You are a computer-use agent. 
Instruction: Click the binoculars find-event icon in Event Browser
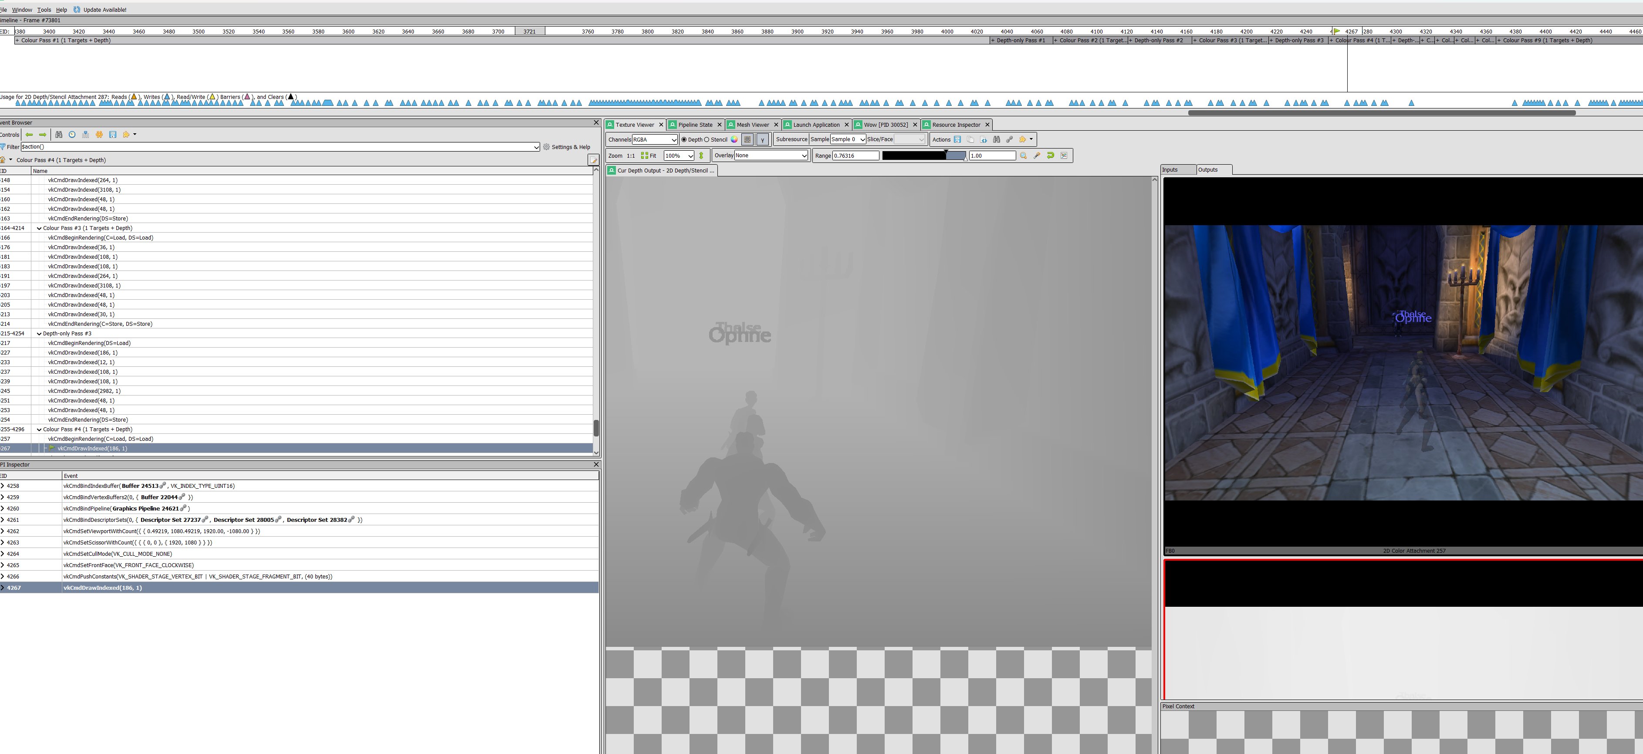[59, 135]
